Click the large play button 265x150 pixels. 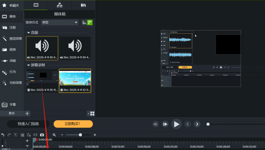[177, 124]
